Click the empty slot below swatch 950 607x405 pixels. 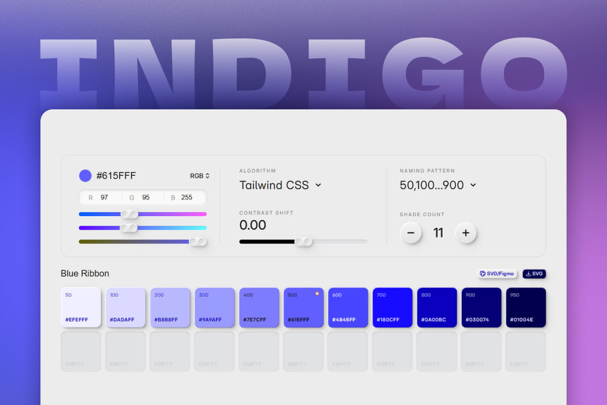[526, 351]
